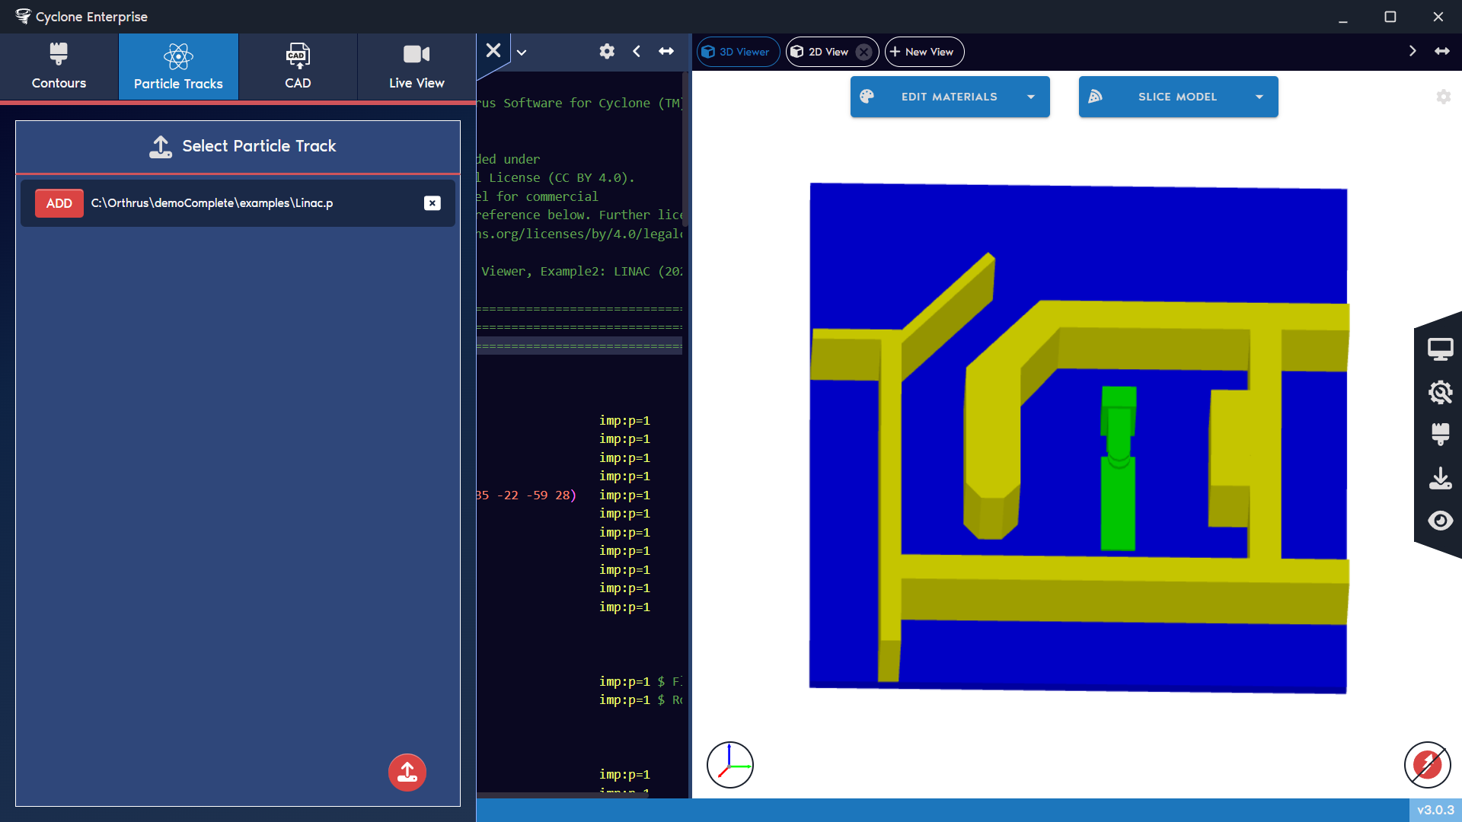Toggle the disabled camera icon at bottom right

[1427, 766]
